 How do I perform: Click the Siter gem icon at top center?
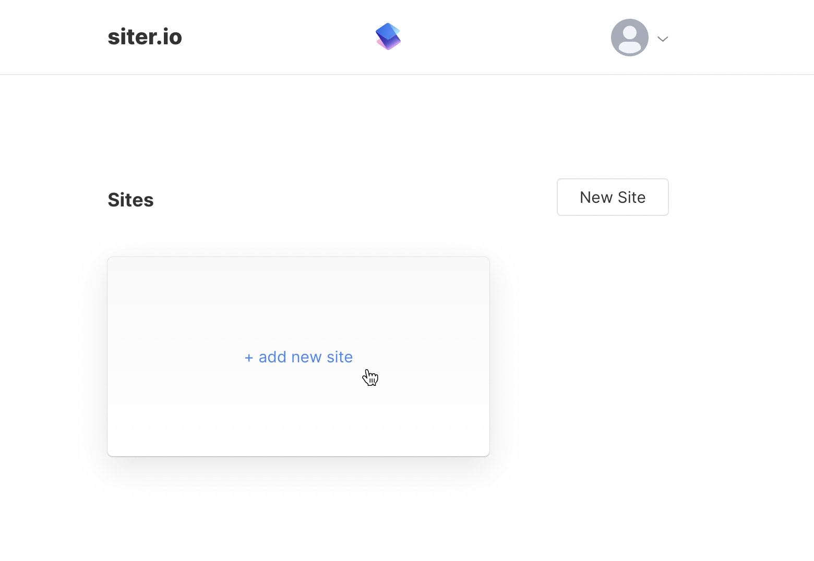pyautogui.click(x=388, y=36)
